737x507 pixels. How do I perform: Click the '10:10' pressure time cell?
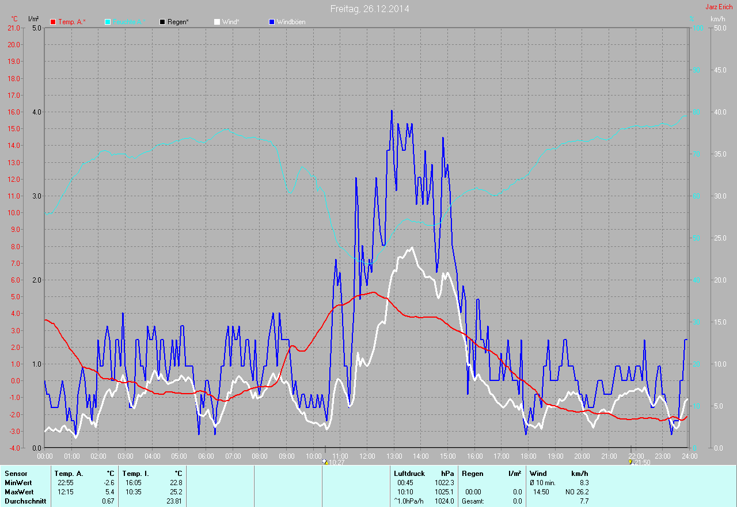click(405, 492)
